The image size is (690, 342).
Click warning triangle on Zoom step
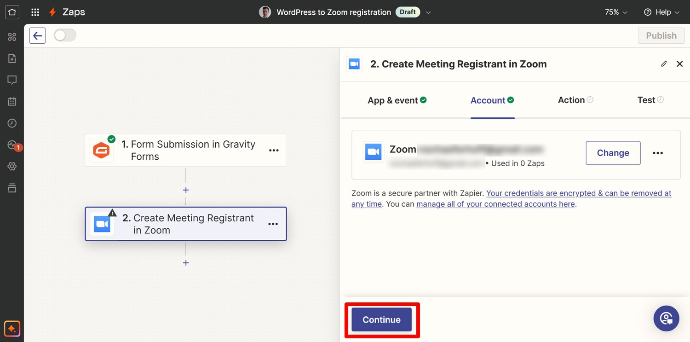112,213
